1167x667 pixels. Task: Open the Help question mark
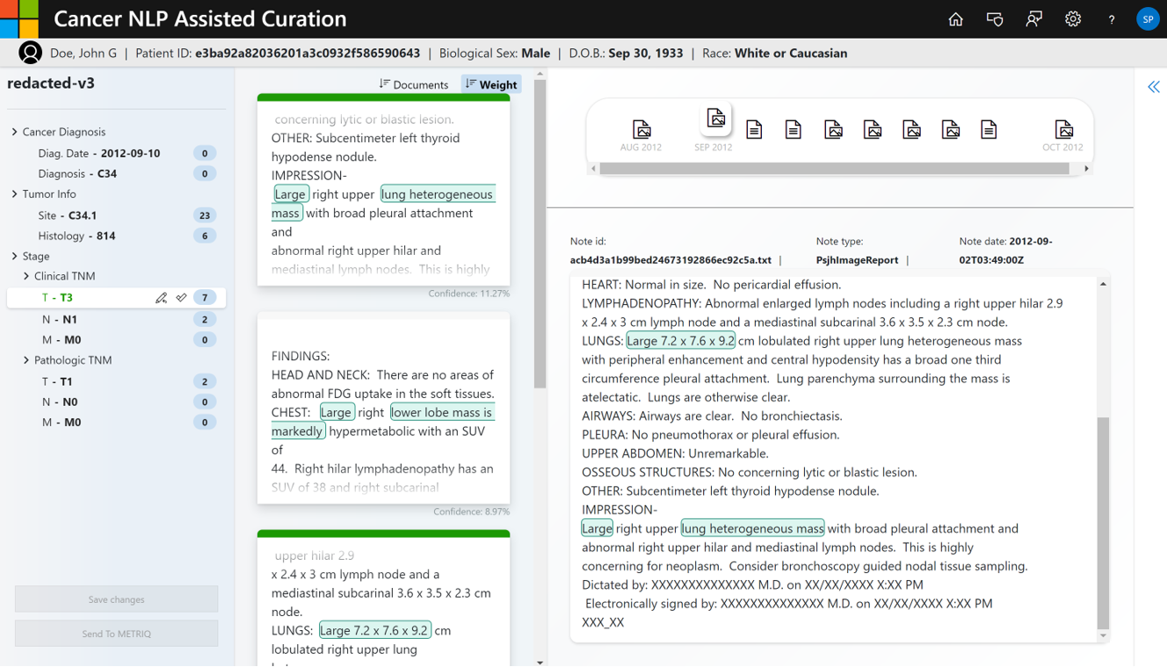tap(1112, 19)
